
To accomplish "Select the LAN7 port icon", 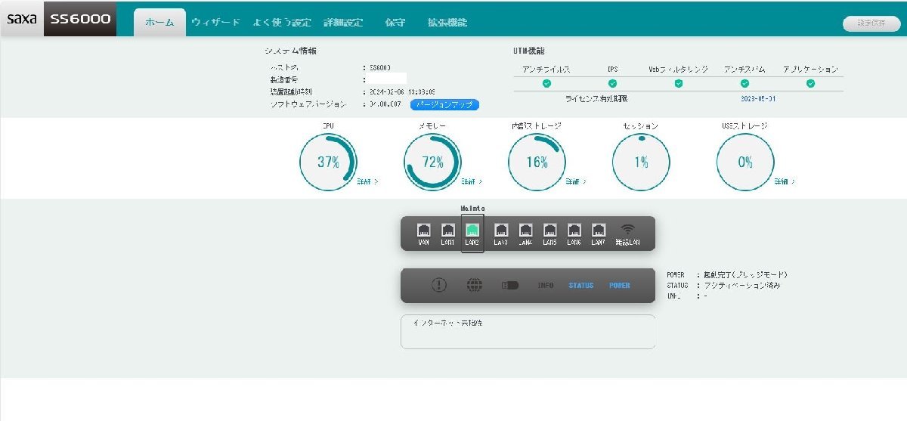I will click(599, 229).
